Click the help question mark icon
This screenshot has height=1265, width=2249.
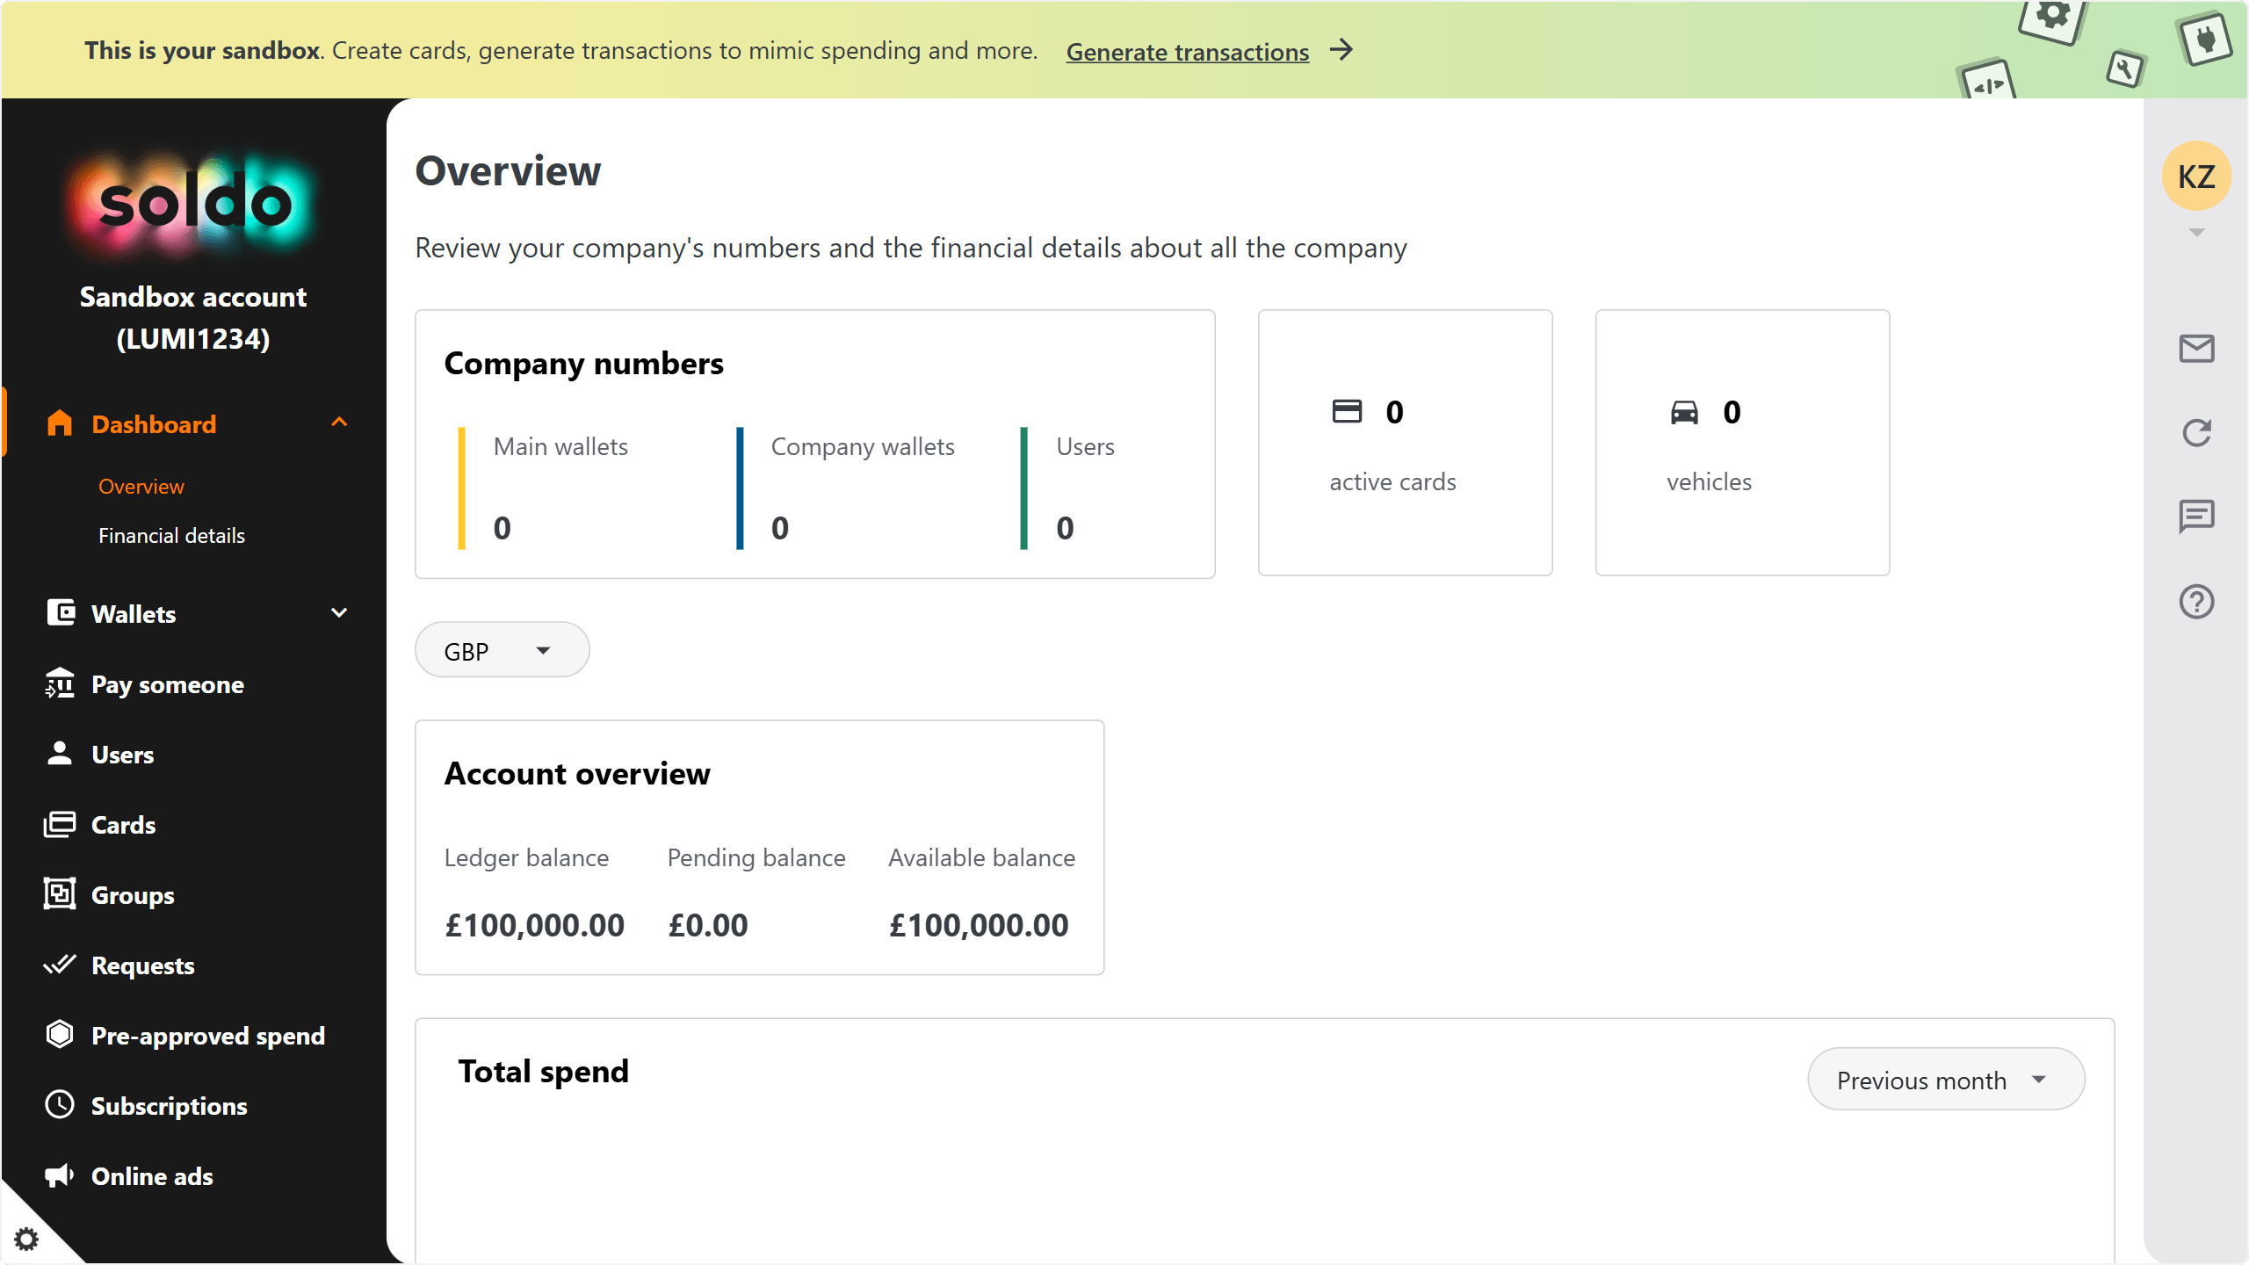tap(2196, 602)
